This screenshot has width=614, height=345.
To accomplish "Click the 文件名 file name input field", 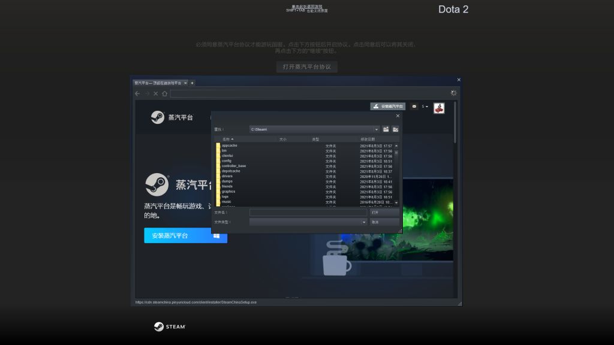I will coord(308,212).
